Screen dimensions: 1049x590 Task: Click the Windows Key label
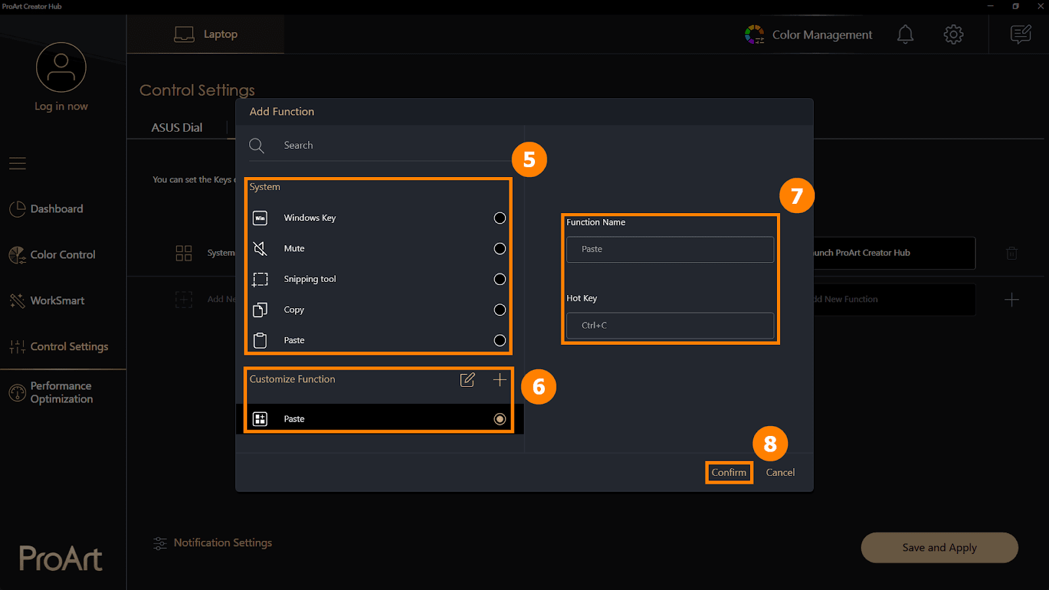310,218
